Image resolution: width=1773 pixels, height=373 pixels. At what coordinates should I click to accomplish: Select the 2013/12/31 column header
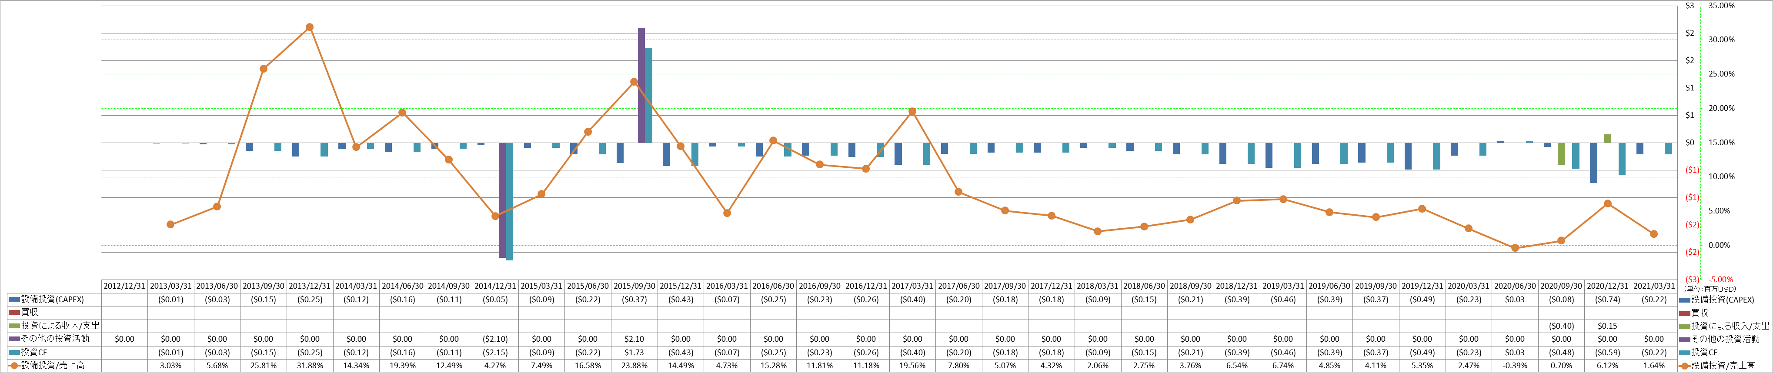coord(310,286)
